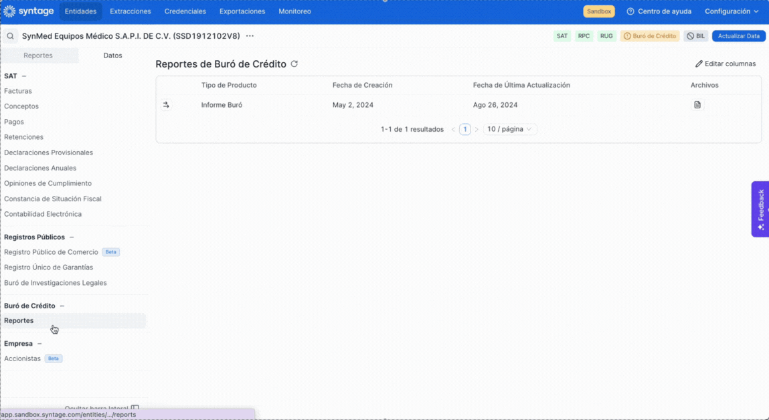This screenshot has width=769, height=420.
Task: Switch to the Datos tab
Action: click(x=113, y=56)
